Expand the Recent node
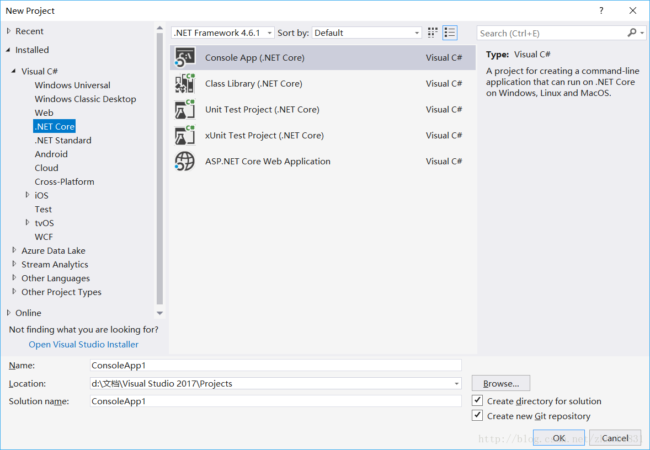This screenshot has height=450, width=650. [9, 31]
